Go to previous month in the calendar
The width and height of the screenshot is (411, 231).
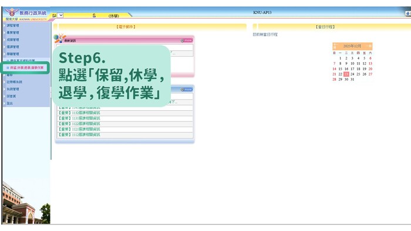point(335,46)
